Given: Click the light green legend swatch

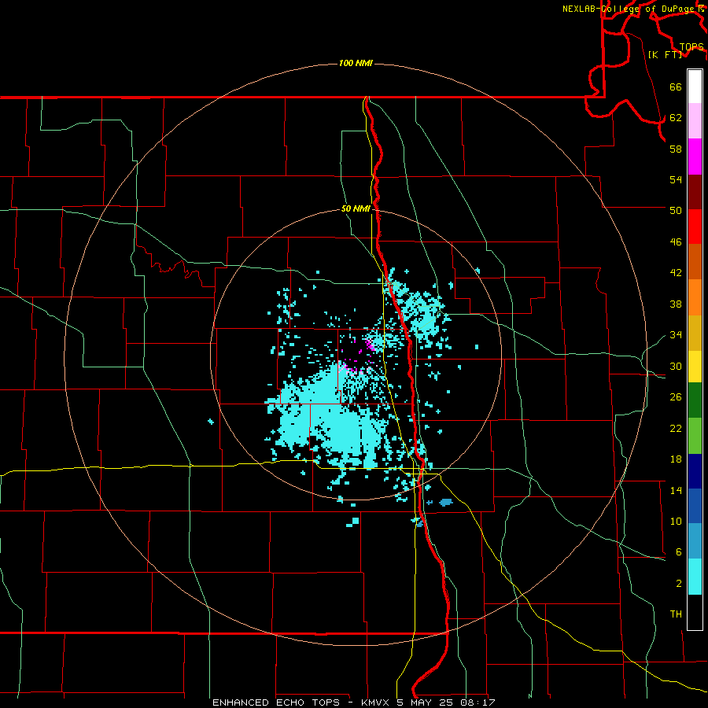Looking at the screenshot, I should (x=695, y=435).
